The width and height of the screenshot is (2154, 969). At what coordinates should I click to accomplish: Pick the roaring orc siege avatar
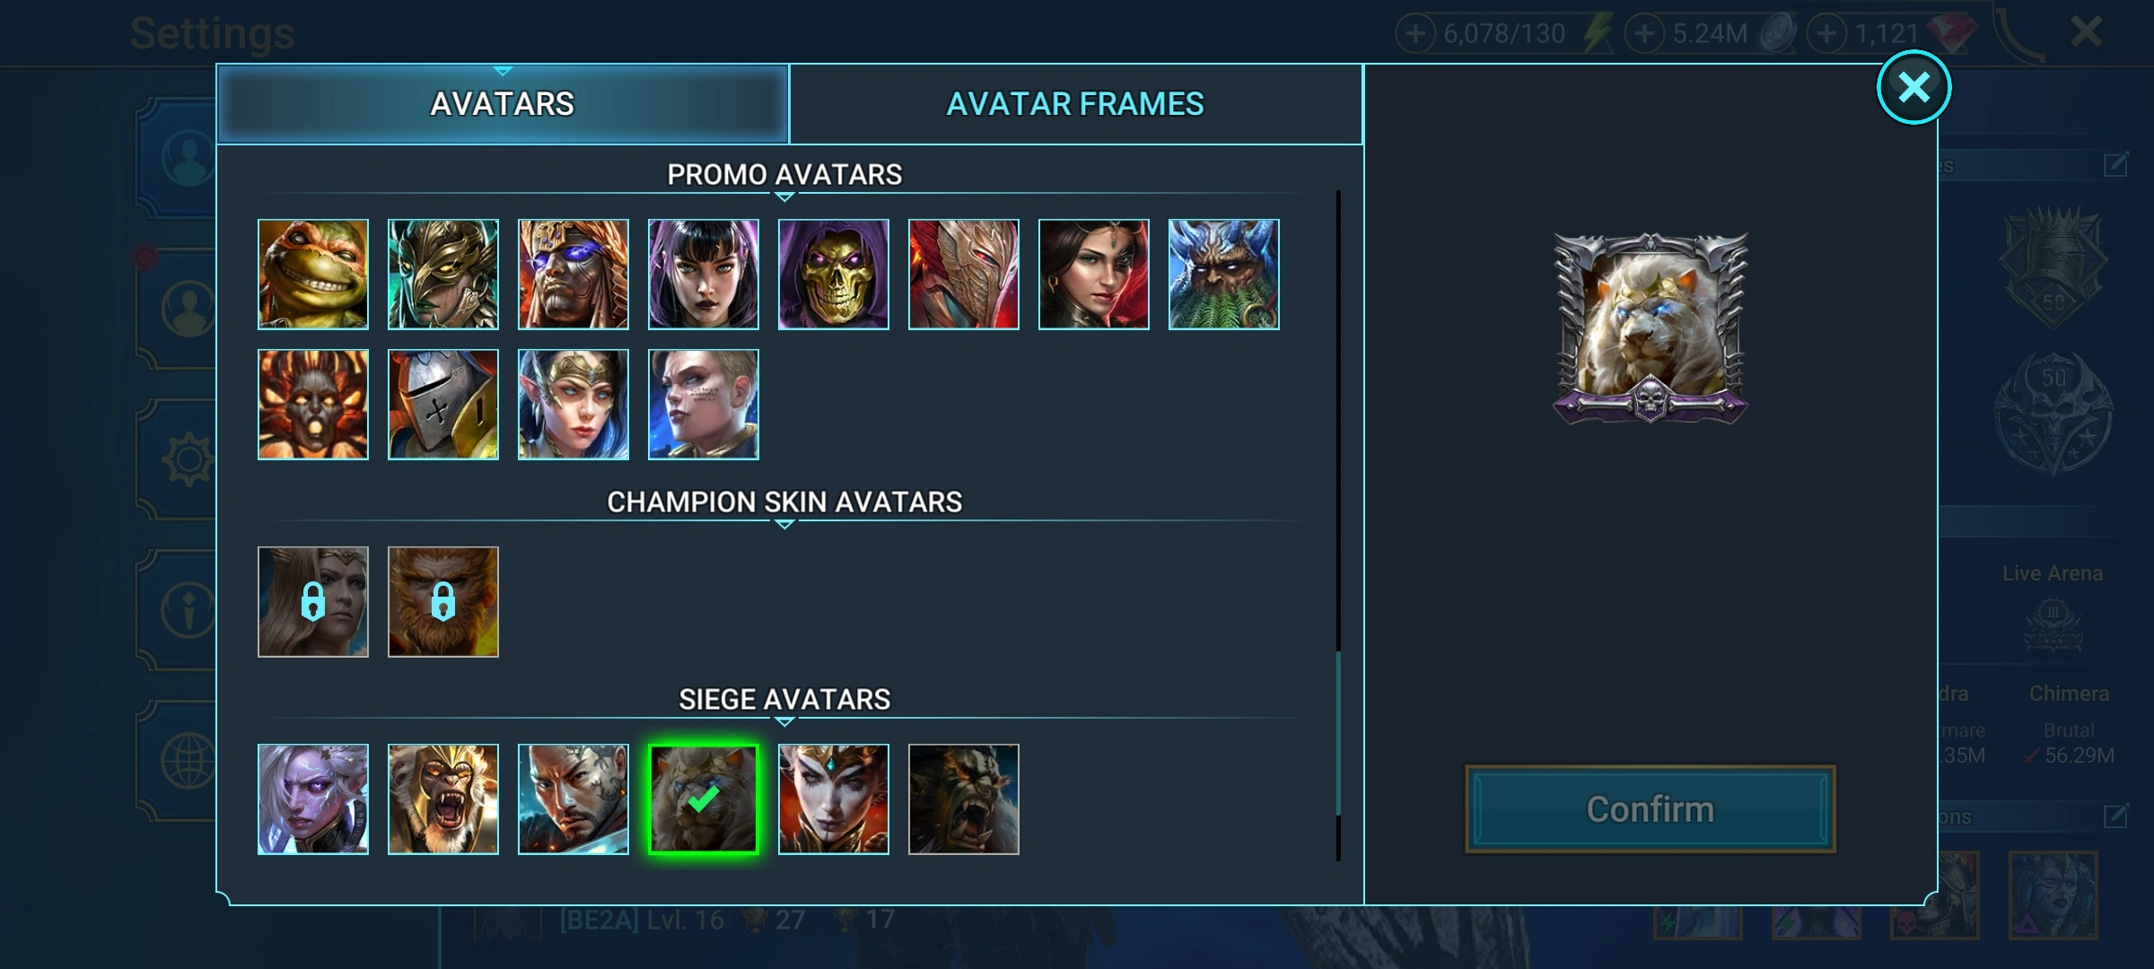click(963, 799)
